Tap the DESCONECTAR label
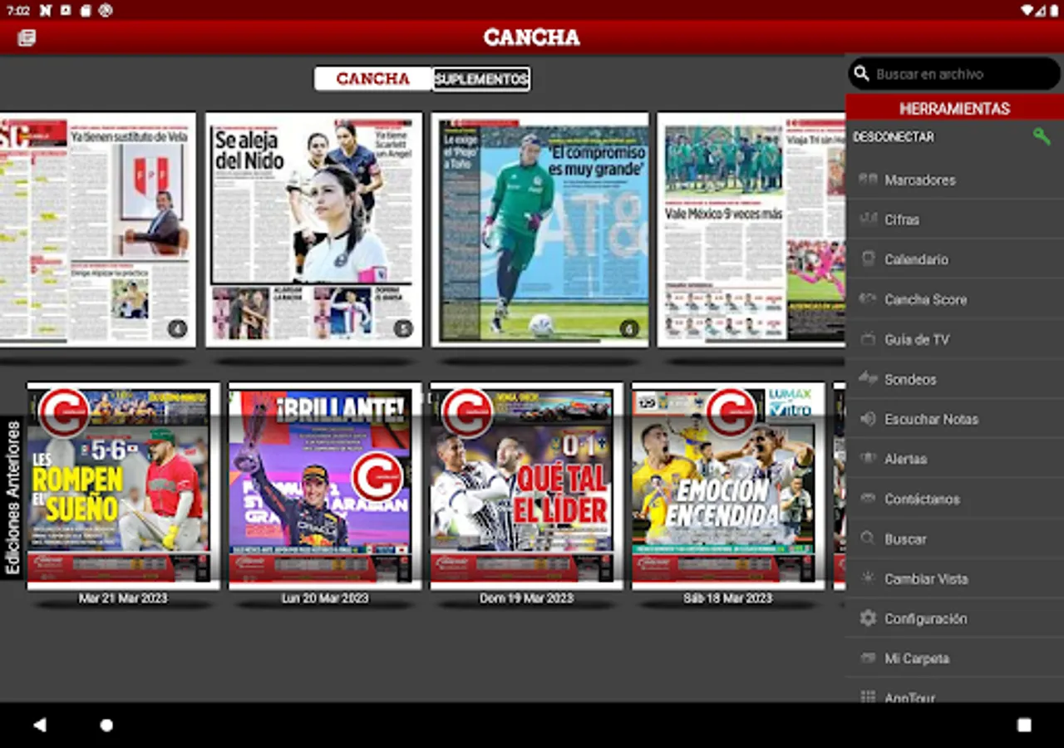Image resolution: width=1064 pixels, height=748 pixels. coord(893,137)
